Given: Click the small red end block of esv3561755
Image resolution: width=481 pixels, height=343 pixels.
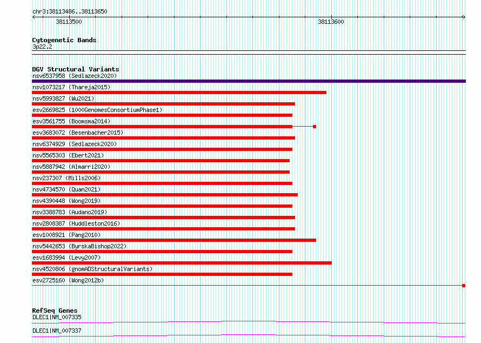Looking at the screenshot, I should coord(315,127).
